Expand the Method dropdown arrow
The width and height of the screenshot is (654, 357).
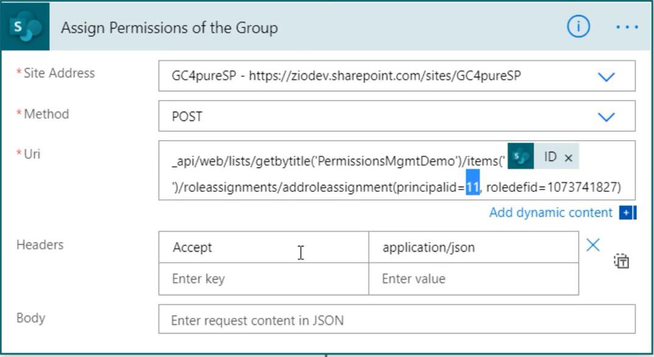coord(606,117)
